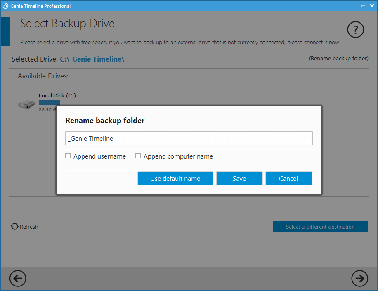This screenshot has height=291, width=378.
Task: Click the selected drive path C:\_Genie Timeline\
Action: tap(92, 59)
